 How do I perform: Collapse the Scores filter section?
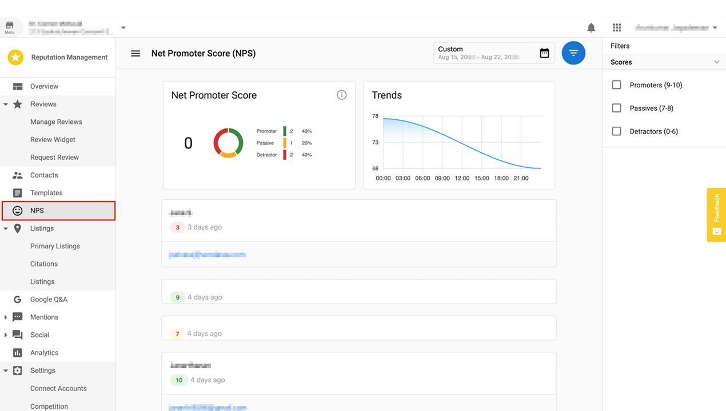[x=716, y=62]
